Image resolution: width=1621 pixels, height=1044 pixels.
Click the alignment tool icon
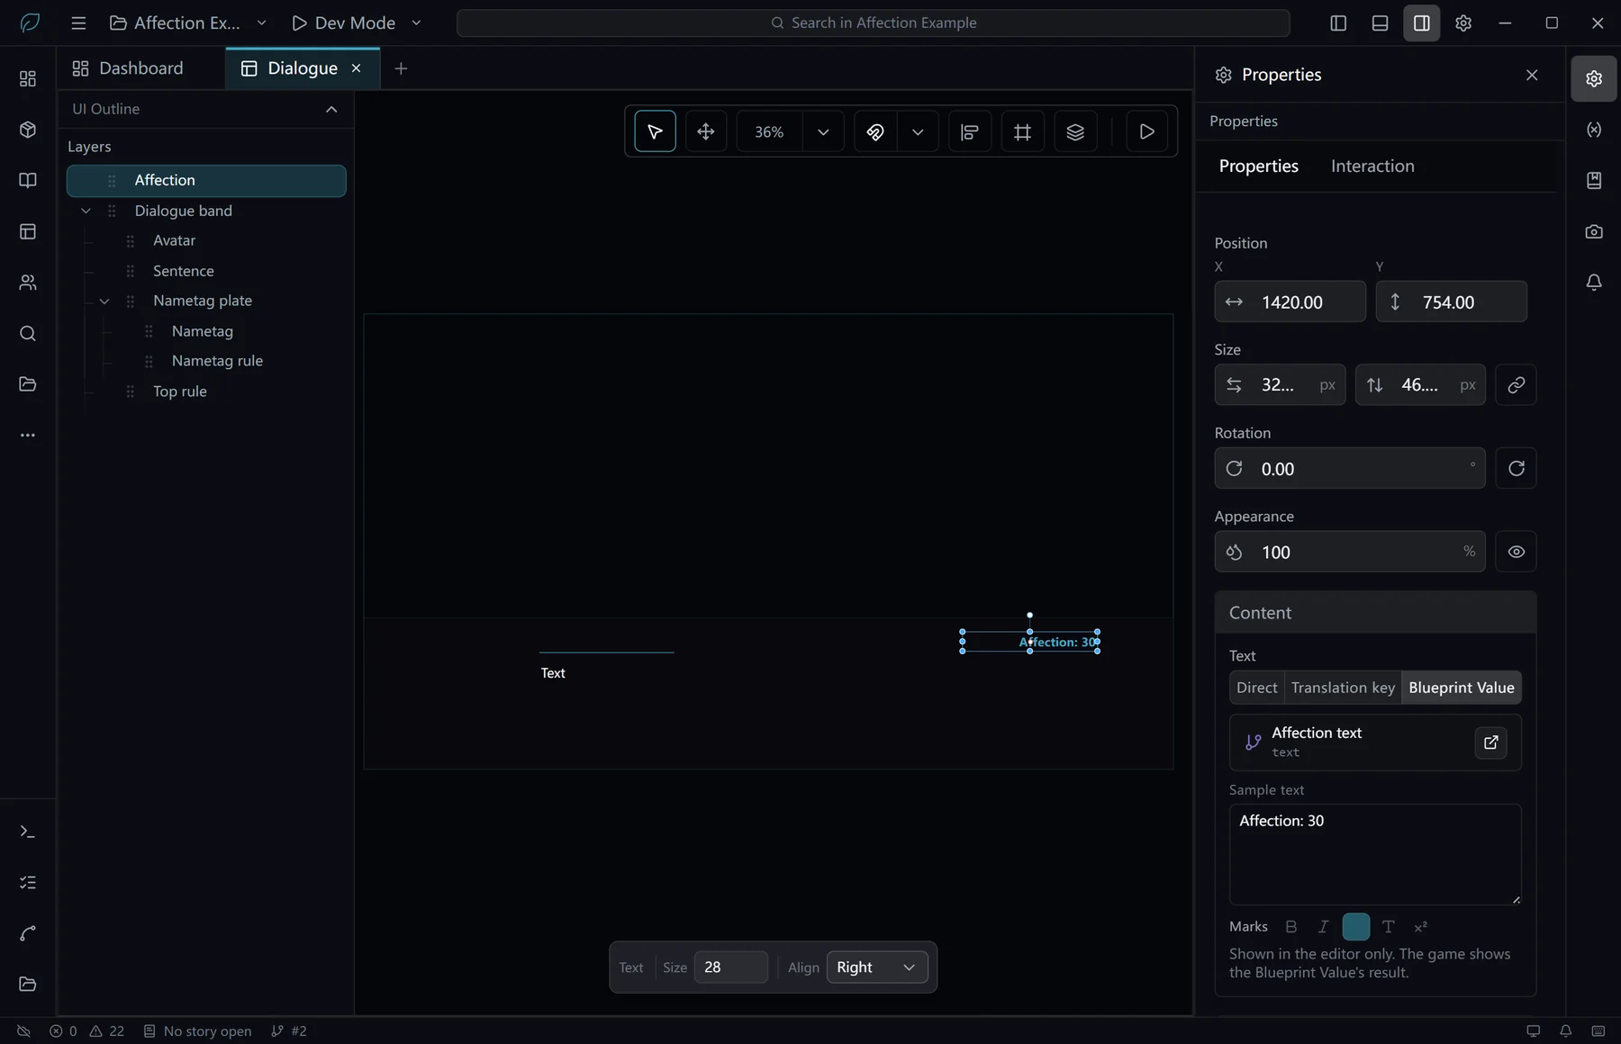click(970, 131)
